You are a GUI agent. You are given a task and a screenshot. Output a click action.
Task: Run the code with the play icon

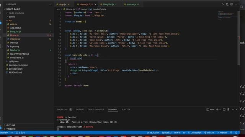(222, 4)
